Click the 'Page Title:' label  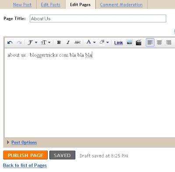pyautogui.click(x=14, y=18)
